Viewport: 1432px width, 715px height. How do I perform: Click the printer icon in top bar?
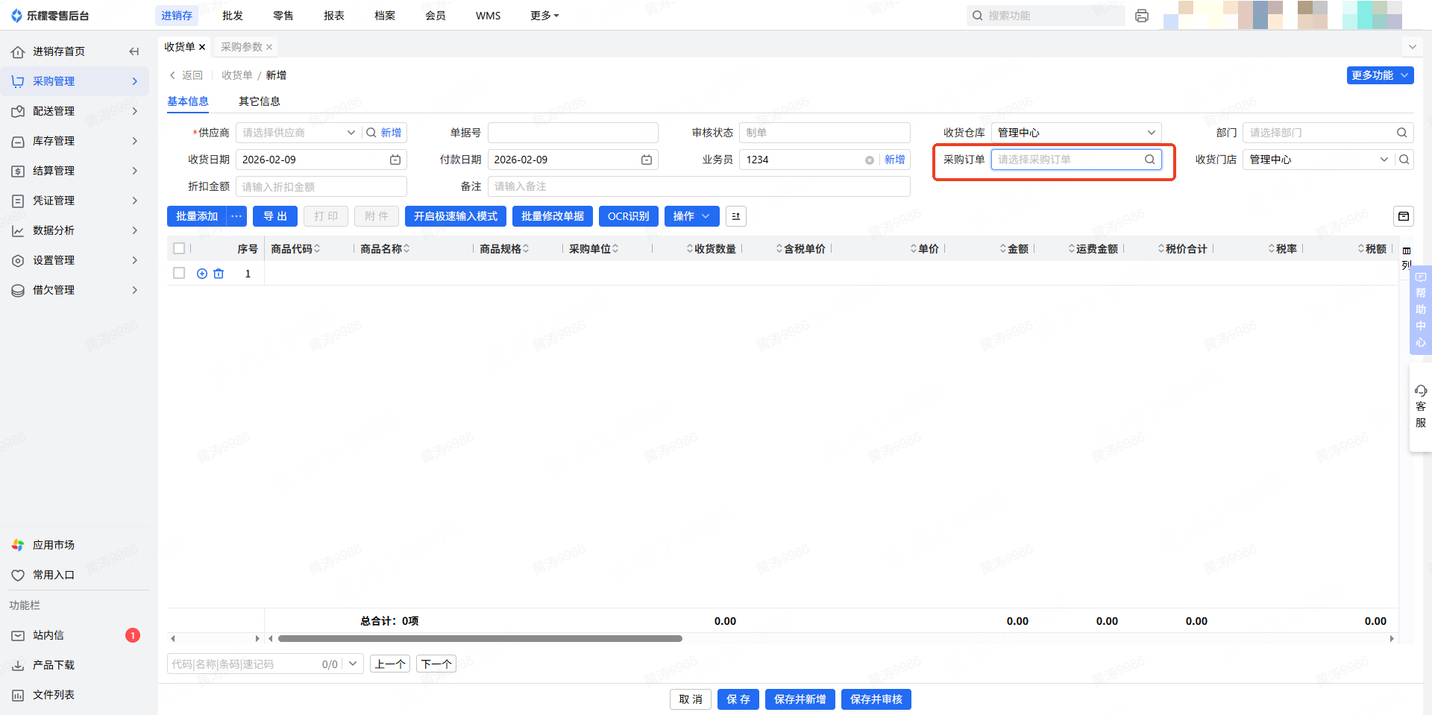coord(1141,16)
